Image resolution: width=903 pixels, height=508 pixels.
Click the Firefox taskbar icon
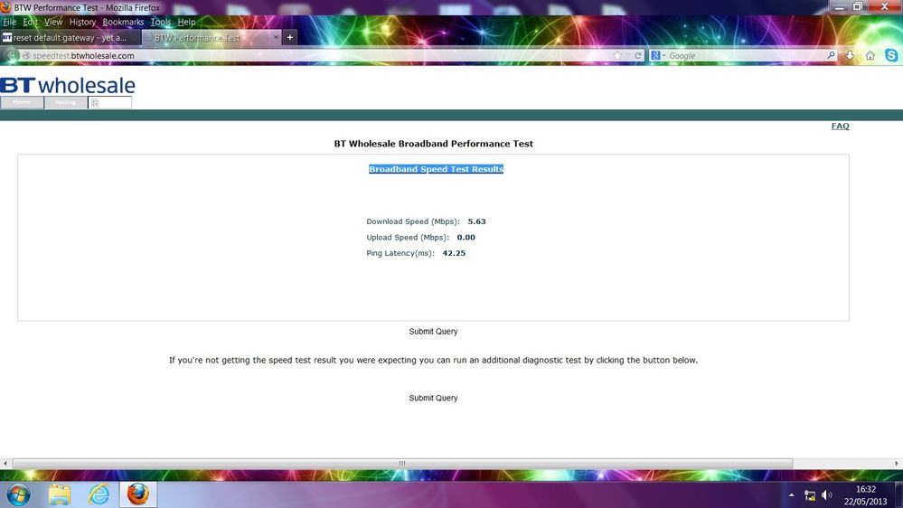[x=138, y=494]
